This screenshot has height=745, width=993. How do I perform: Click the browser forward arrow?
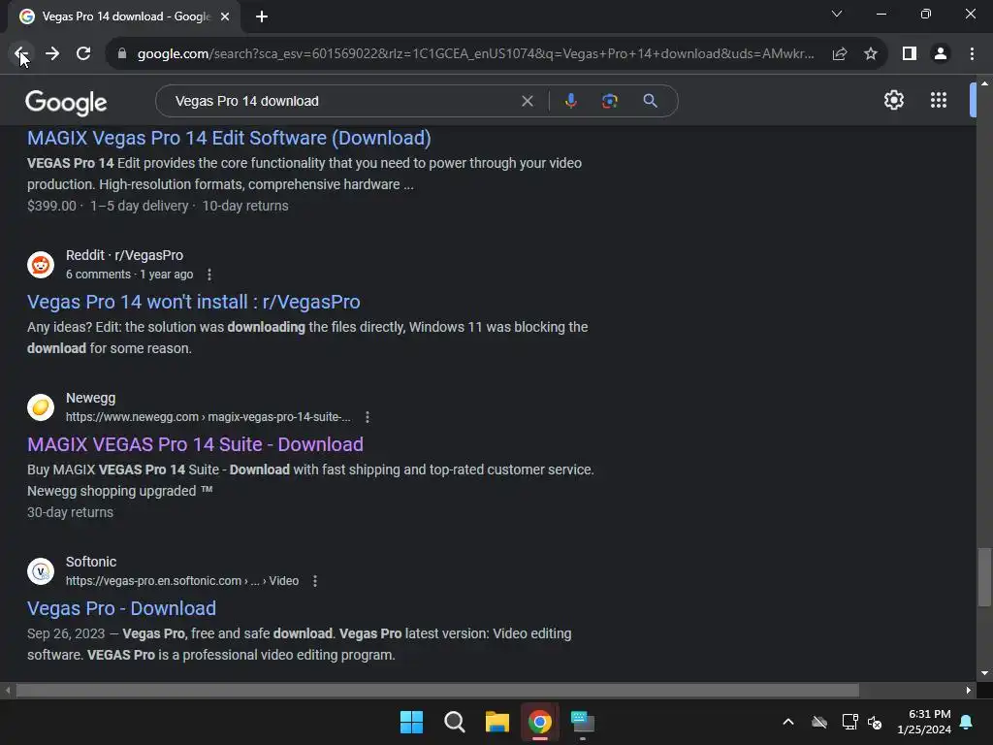tap(52, 54)
